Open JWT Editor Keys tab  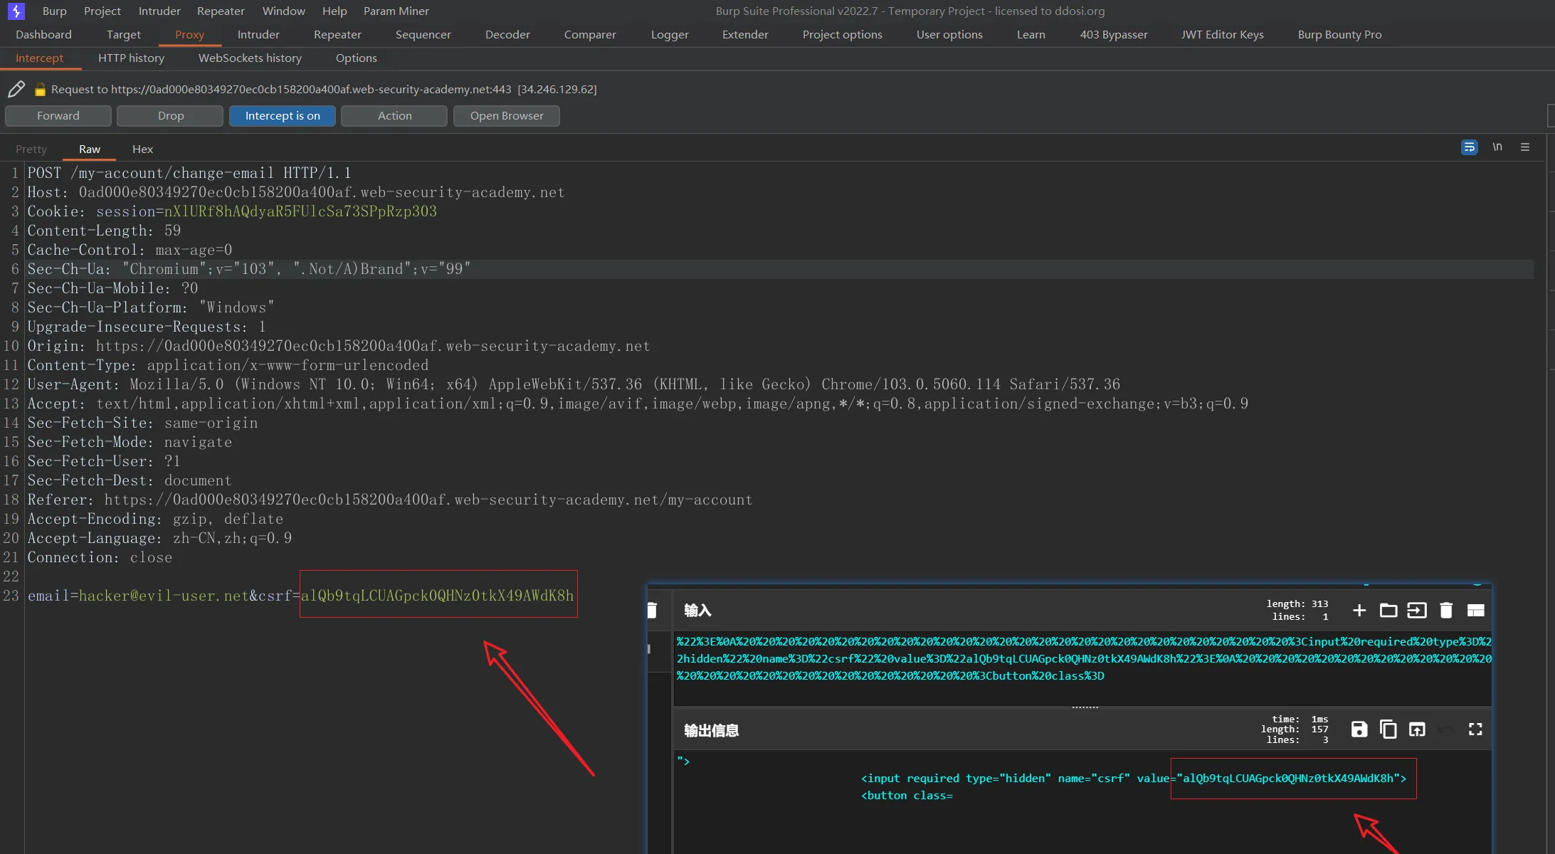[1222, 34]
